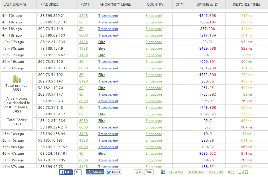
Task: Click the Total proxies count 8551
Action: tap(17, 90)
